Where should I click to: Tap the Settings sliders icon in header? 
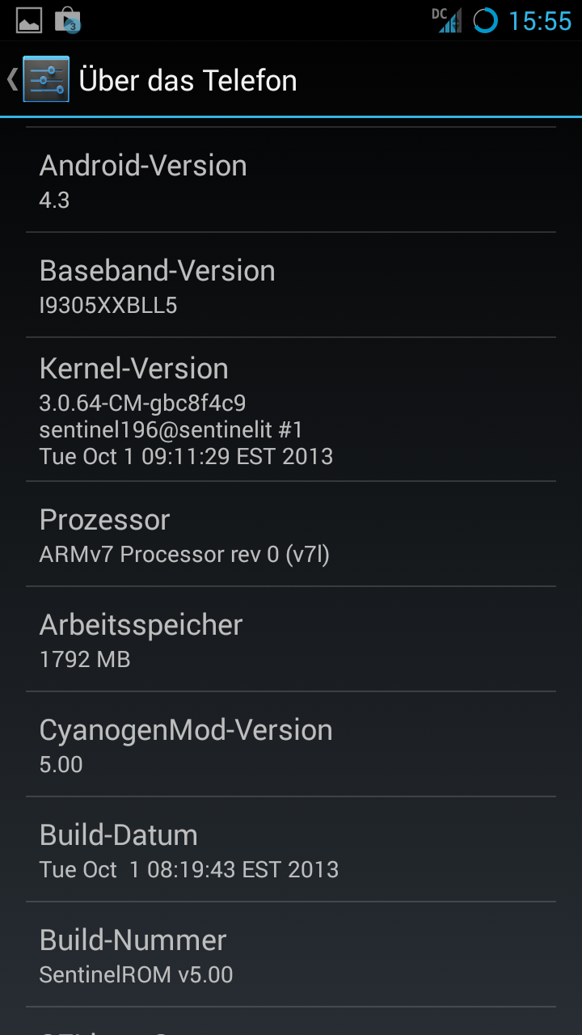coord(46,79)
